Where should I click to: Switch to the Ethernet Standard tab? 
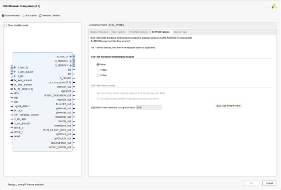99,32
